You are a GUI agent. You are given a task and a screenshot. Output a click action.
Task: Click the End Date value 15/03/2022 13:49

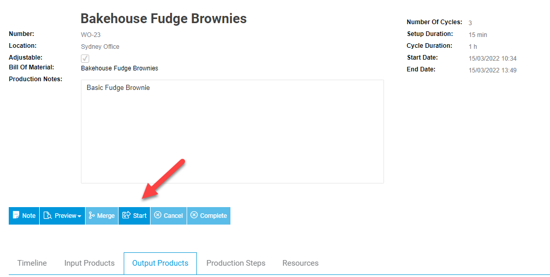point(492,70)
